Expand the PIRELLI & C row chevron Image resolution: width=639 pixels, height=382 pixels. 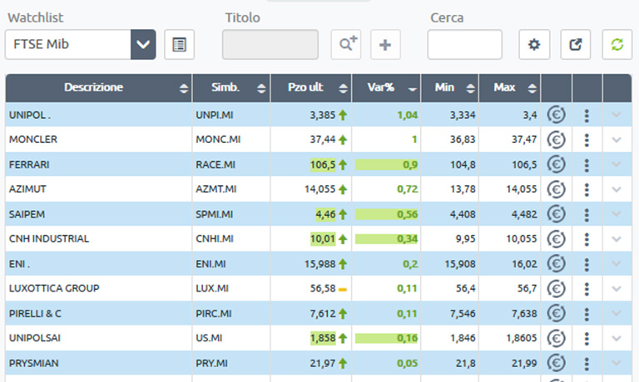617,314
